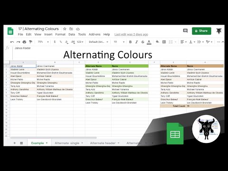Image resolution: width=228 pixels, height=171 pixels.
Task: Open the File menu
Action: click(x=20, y=34)
